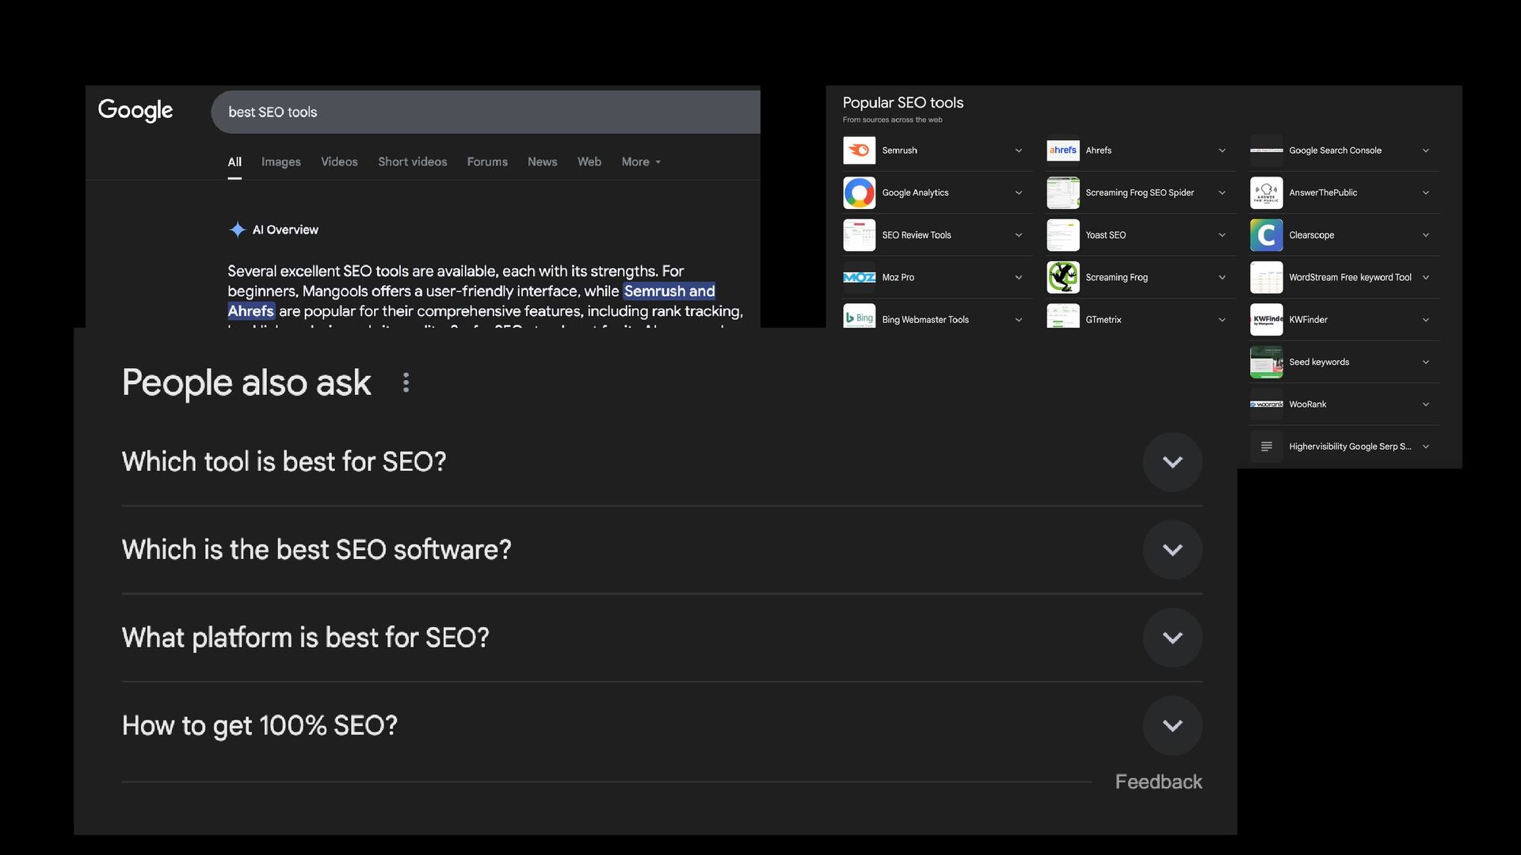Viewport: 1521px width, 855px height.
Task: Click the Semrush logo thumbnail
Action: pyautogui.click(x=859, y=150)
